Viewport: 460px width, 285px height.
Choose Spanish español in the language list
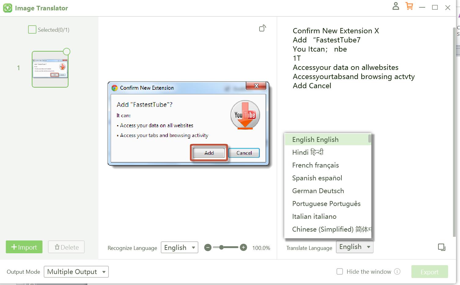(317, 178)
